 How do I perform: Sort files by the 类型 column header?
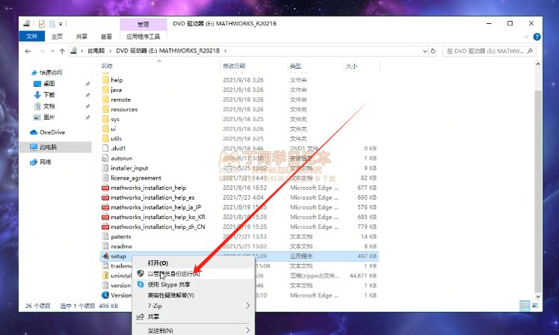(x=295, y=66)
